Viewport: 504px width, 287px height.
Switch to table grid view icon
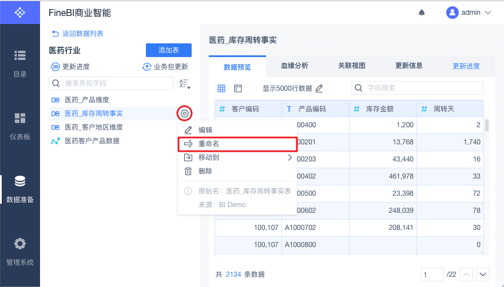click(221, 88)
